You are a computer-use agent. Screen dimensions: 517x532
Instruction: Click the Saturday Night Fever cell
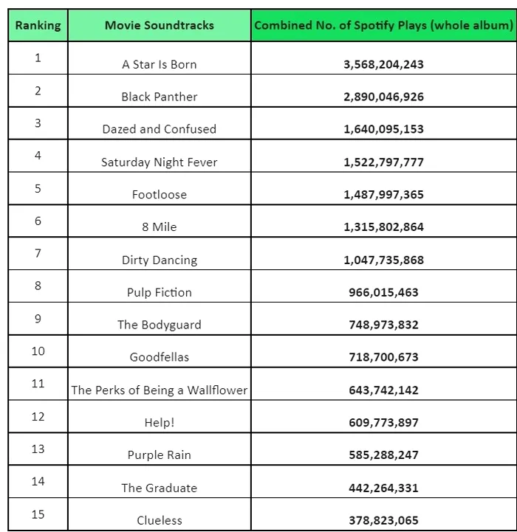click(x=159, y=162)
